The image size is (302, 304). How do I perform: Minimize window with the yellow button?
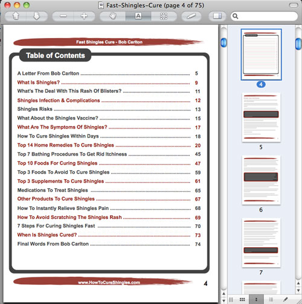tap(17, 5)
